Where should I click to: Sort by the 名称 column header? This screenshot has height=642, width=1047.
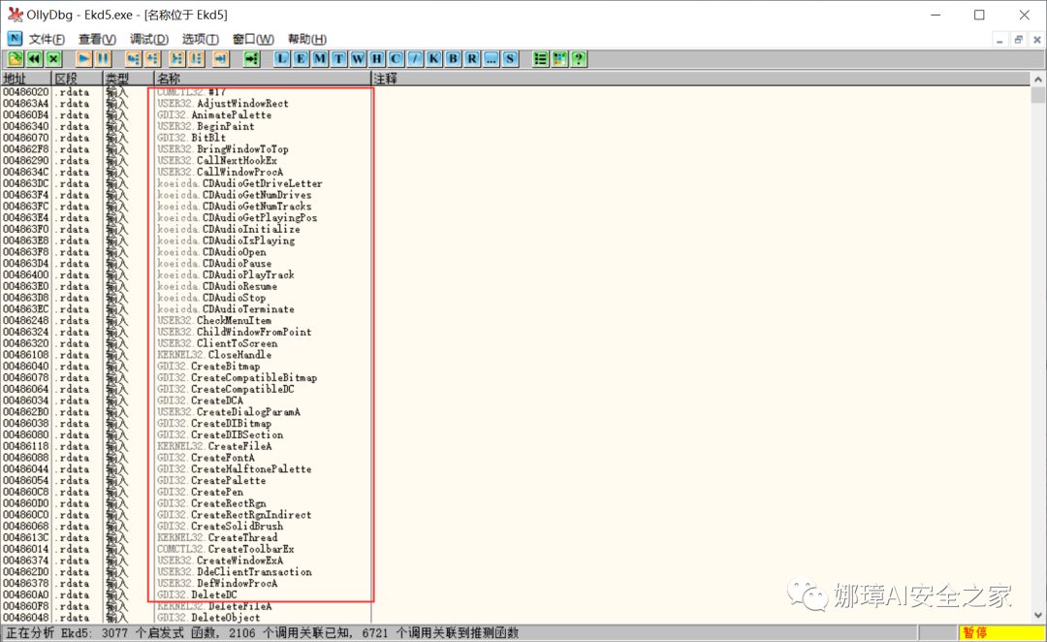[263, 79]
